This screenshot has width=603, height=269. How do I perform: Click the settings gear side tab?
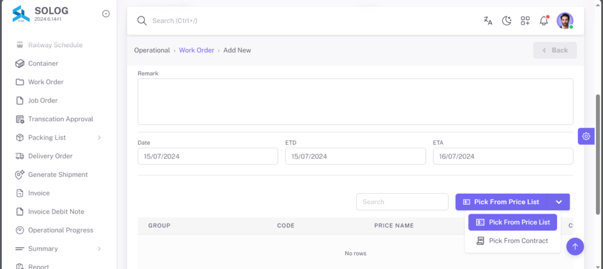pos(586,136)
